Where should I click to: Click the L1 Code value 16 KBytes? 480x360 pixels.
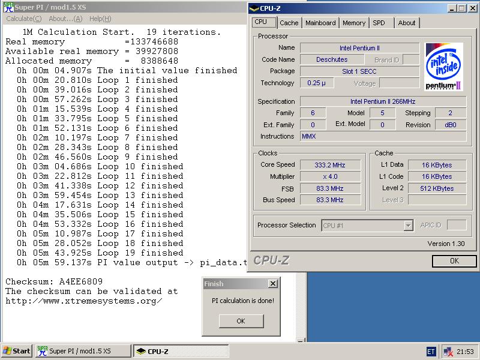tap(437, 176)
